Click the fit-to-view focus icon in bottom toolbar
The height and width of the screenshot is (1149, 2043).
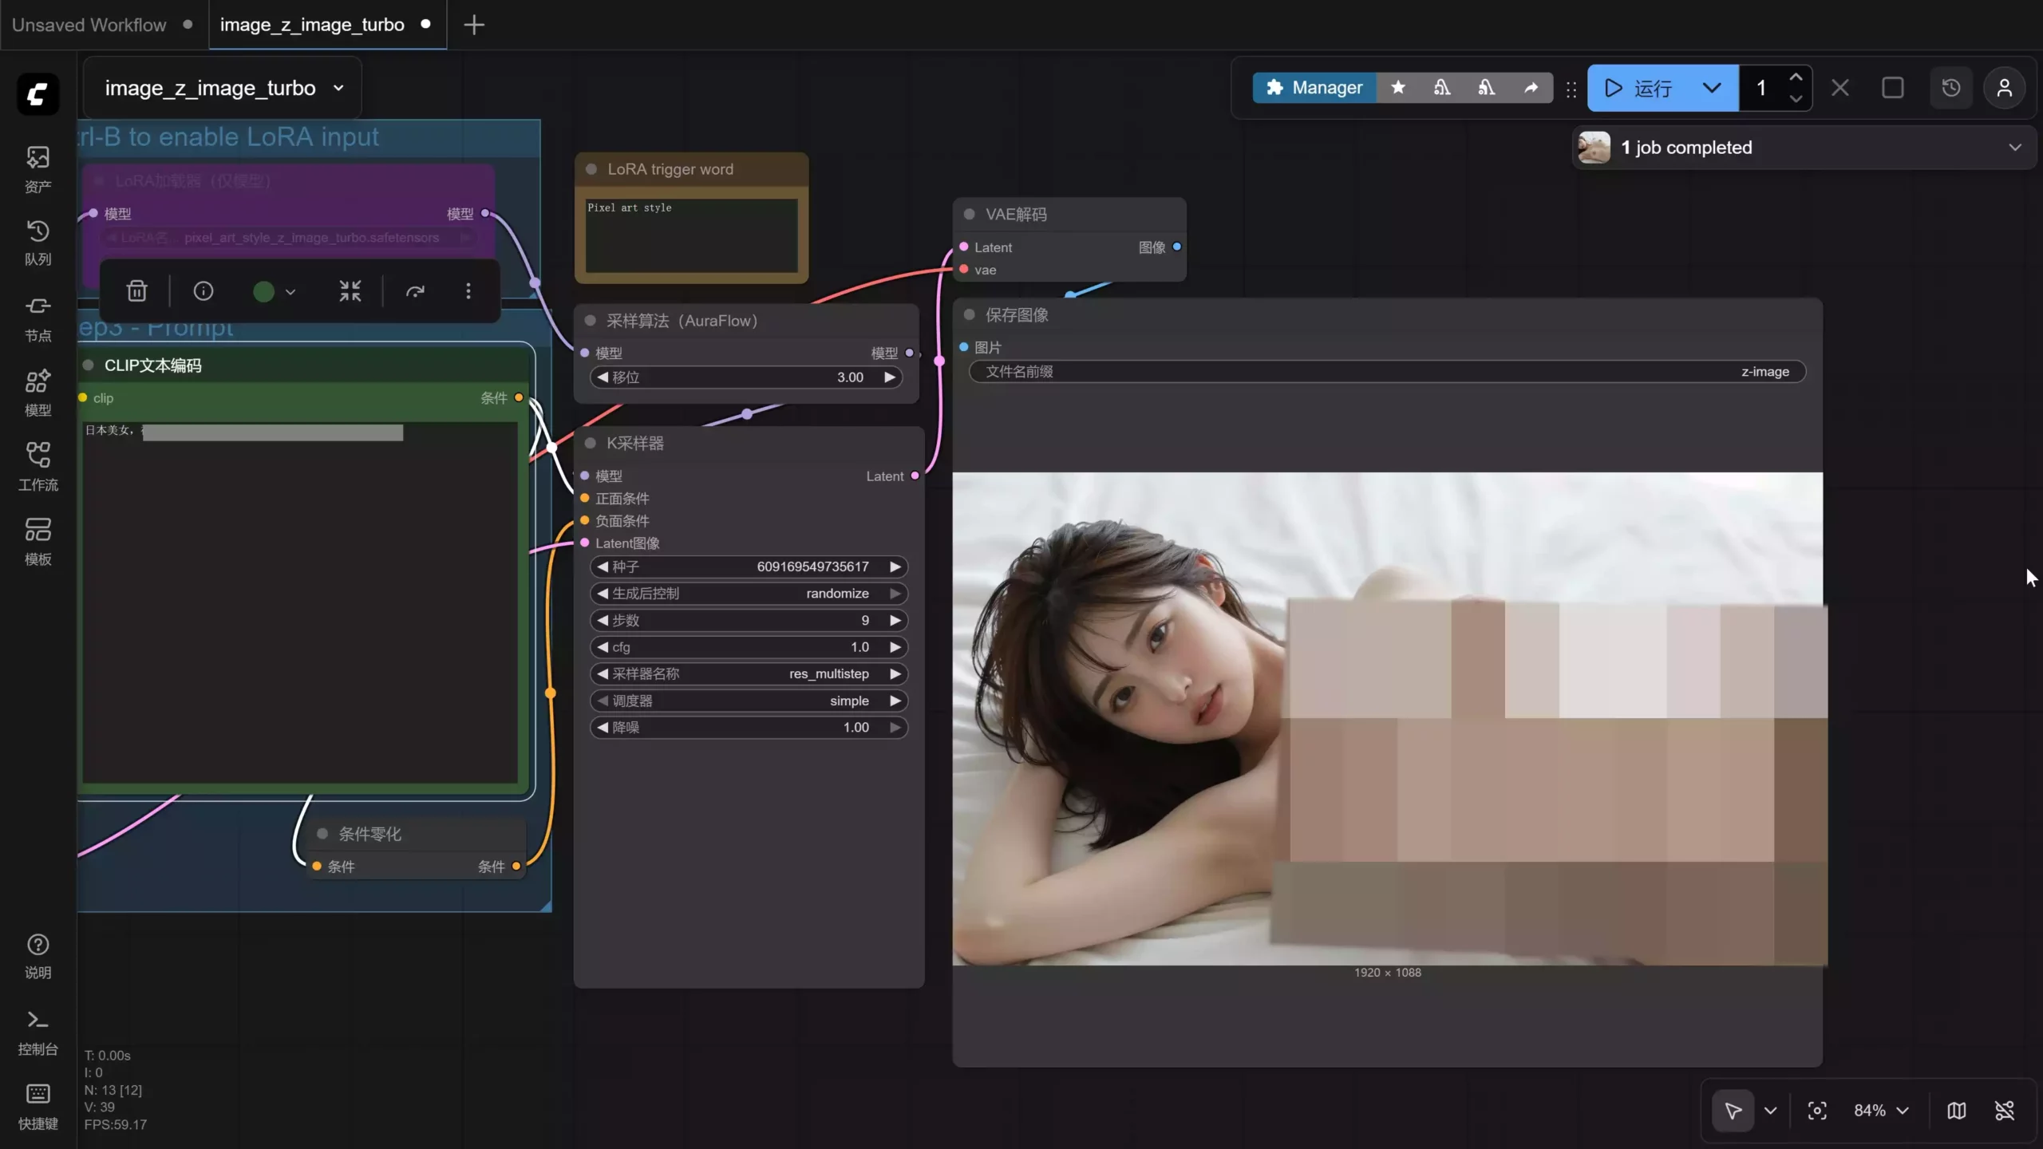1817,1110
